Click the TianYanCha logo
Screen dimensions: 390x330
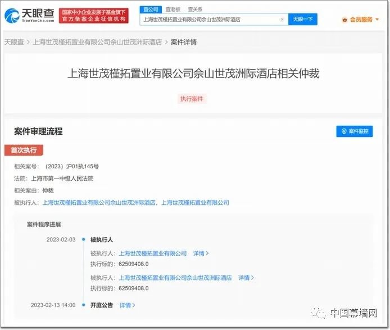pos(29,15)
